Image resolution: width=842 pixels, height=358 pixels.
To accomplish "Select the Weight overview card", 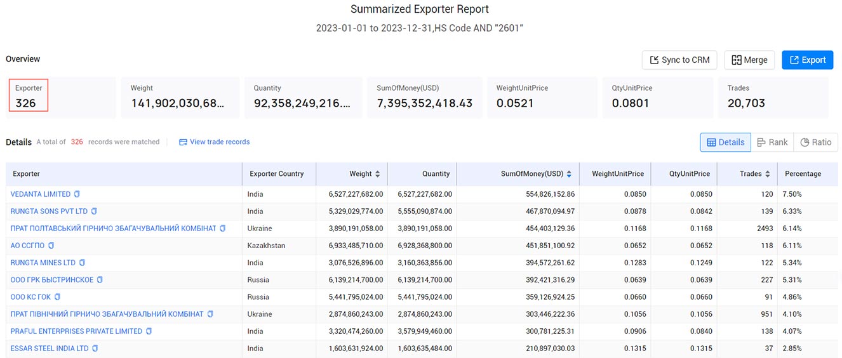I will [x=180, y=98].
